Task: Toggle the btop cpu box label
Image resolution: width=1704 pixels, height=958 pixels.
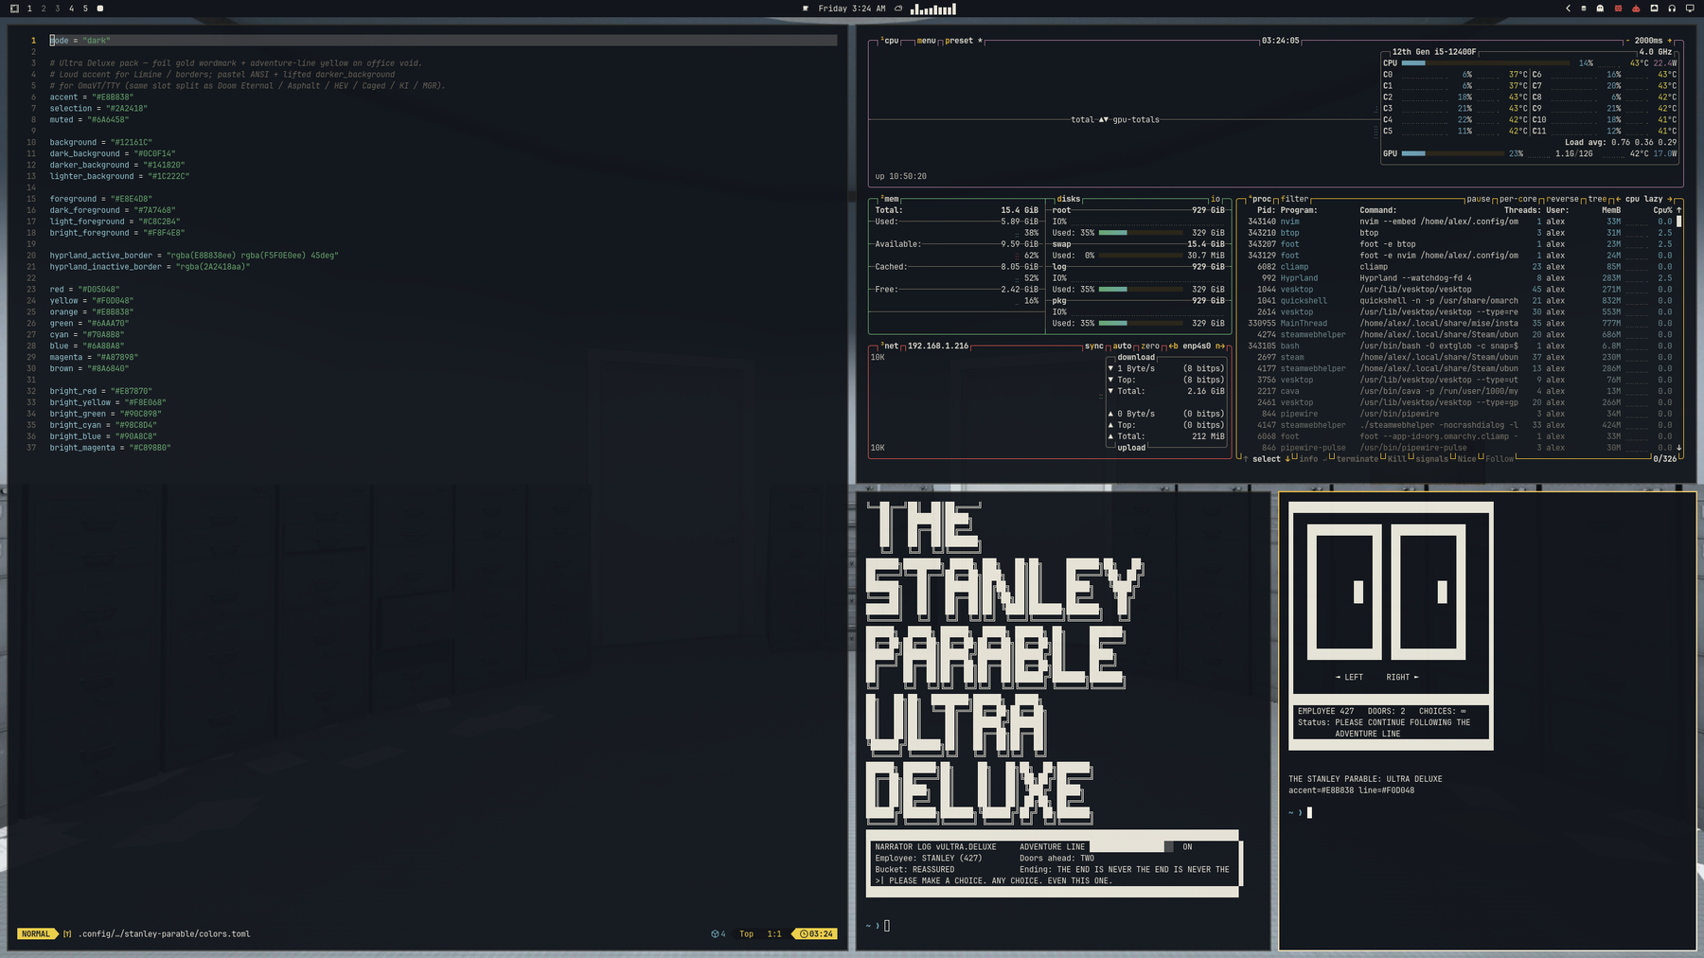Action: tap(891, 41)
